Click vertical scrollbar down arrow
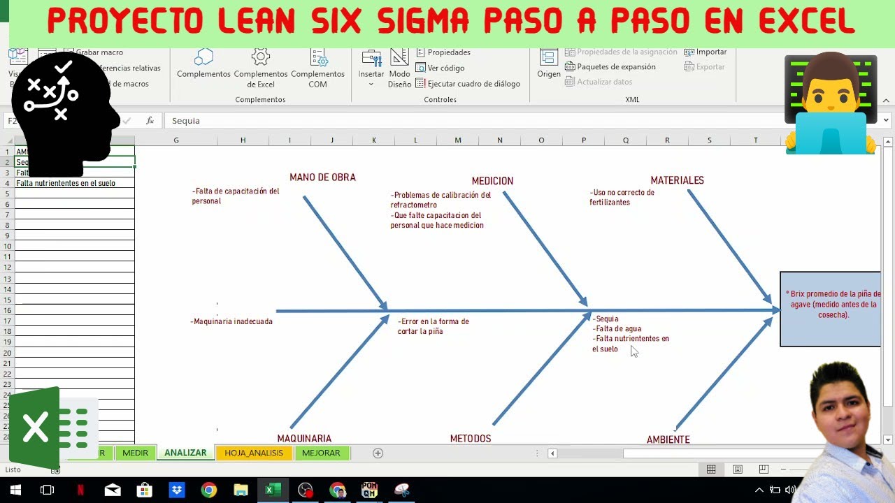Image resolution: width=895 pixels, height=503 pixels. point(888,439)
